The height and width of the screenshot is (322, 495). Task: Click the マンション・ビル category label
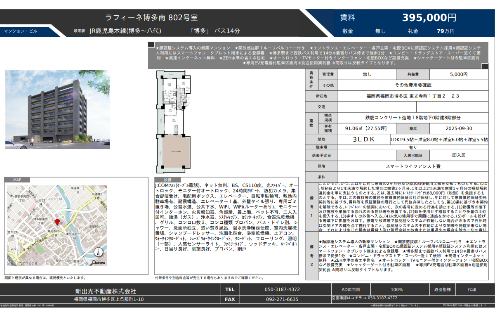21,31
